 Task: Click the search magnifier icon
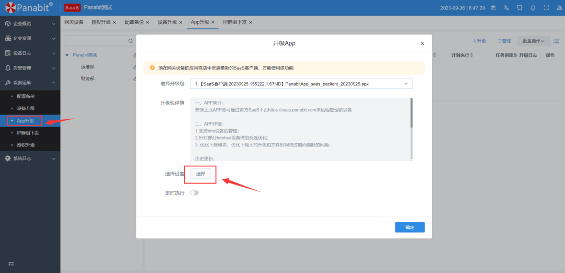click(x=130, y=41)
